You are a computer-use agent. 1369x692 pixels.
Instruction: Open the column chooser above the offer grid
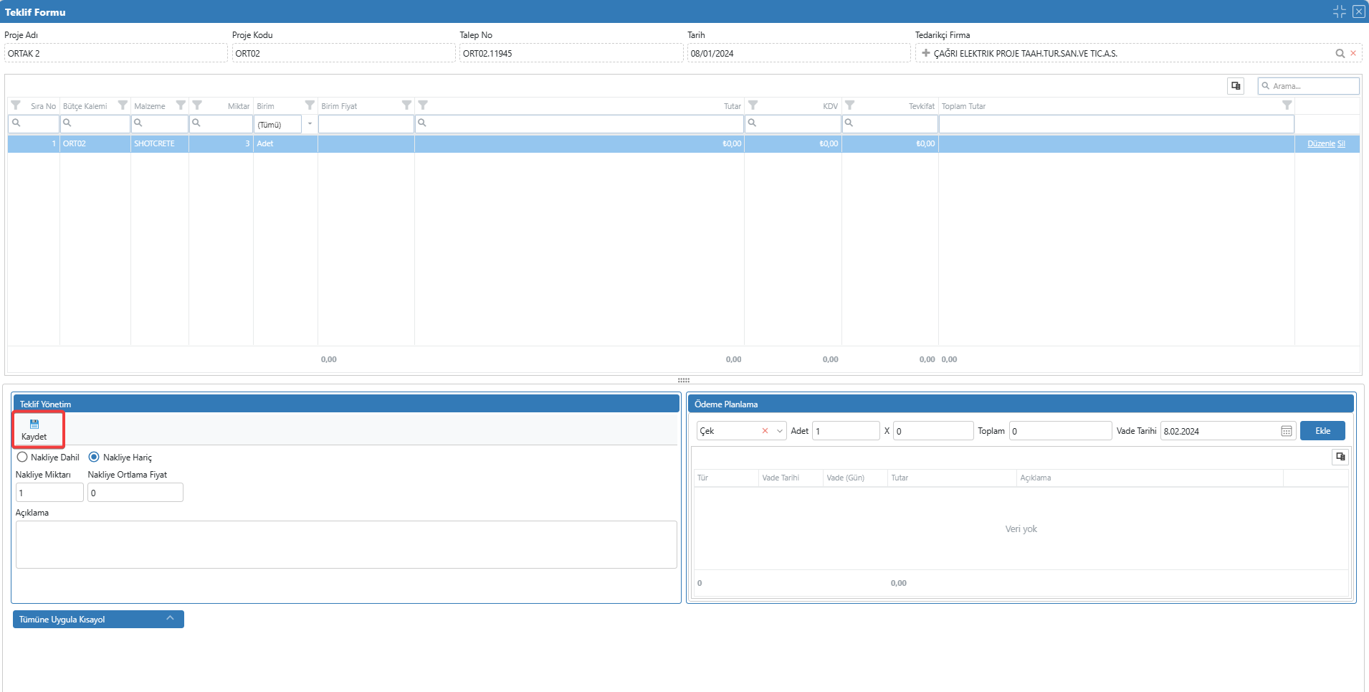pos(1236,86)
